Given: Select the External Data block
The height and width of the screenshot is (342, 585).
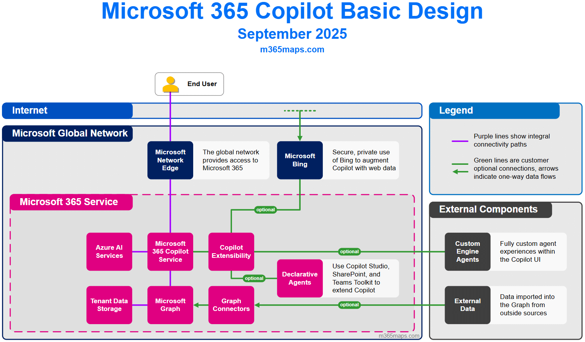Looking at the screenshot, I should (x=467, y=305).
